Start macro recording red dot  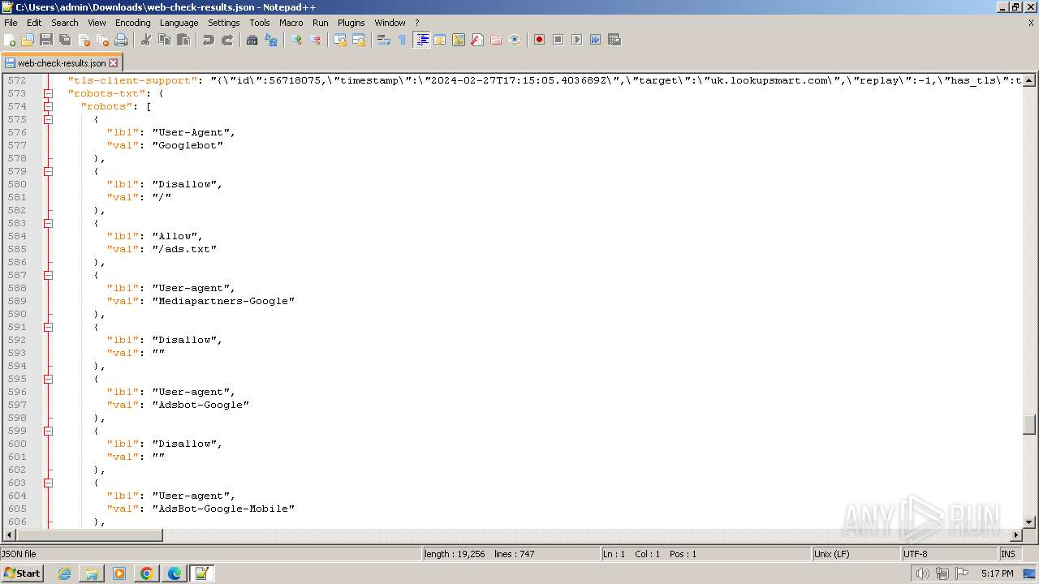pyautogui.click(x=540, y=40)
